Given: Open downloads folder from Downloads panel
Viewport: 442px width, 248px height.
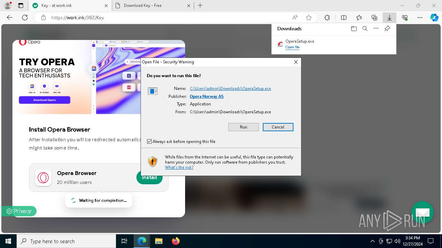Looking at the screenshot, I should 354,29.
